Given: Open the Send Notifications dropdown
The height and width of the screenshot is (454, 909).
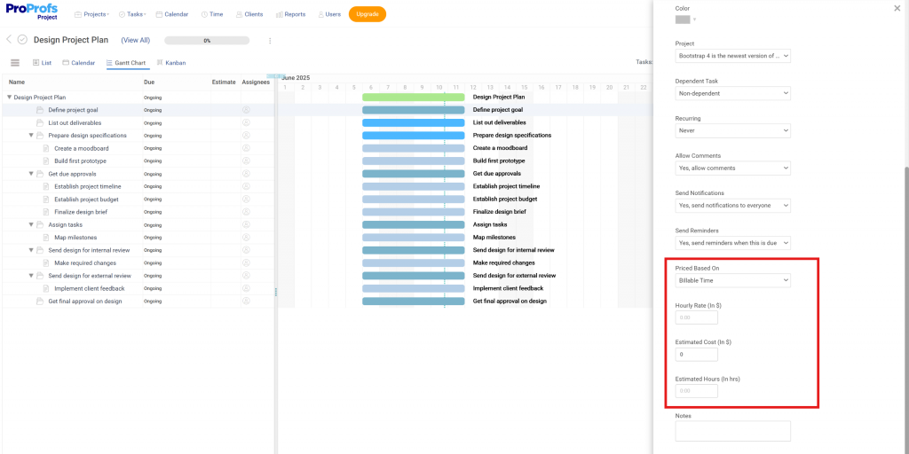Looking at the screenshot, I should pyautogui.click(x=732, y=205).
